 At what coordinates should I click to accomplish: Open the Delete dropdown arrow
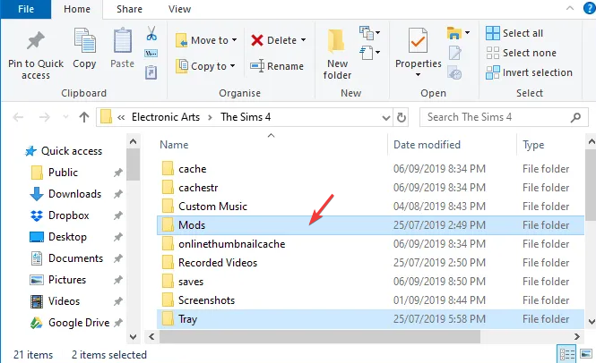click(303, 40)
